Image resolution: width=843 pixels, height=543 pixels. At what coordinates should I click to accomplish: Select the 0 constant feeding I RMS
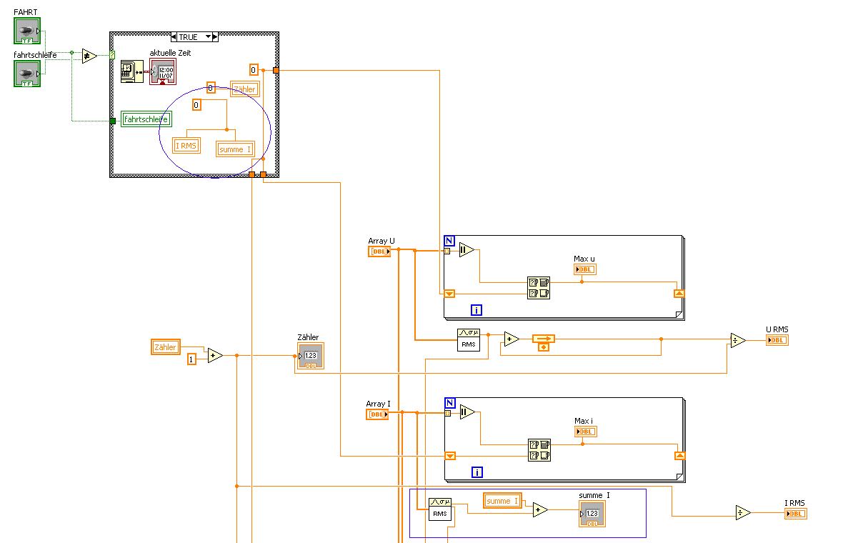[196, 105]
